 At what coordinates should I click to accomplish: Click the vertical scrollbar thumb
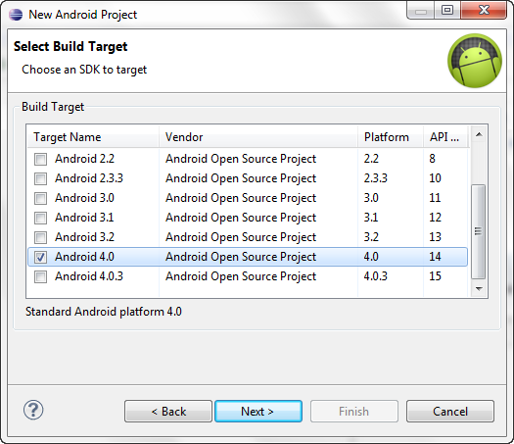pyautogui.click(x=479, y=231)
